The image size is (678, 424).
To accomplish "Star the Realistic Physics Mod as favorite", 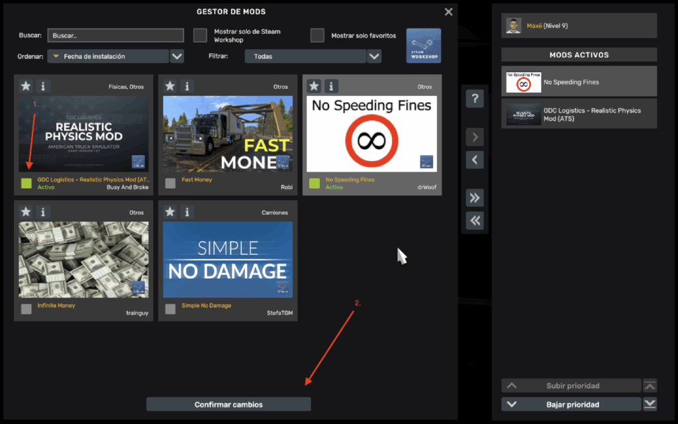I will click(x=26, y=85).
